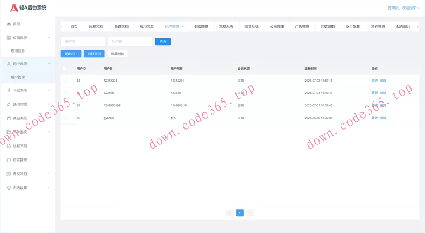Focus the 用户ID search field
The width and height of the screenshot is (425, 233).
tap(83, 41)
